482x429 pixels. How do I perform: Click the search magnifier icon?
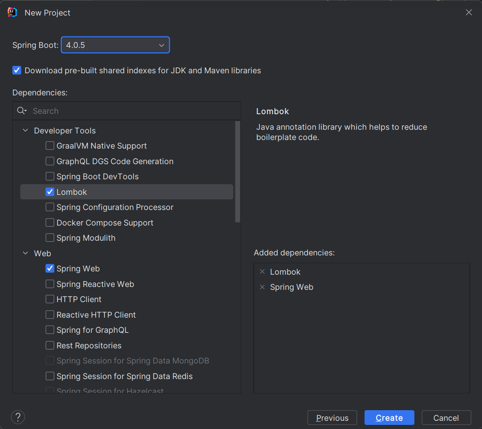[21, 111]
